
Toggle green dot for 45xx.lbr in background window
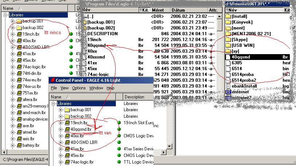71,60
